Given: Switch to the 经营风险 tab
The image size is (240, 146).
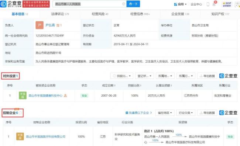Looking at the screenshot, I should 100,14.
